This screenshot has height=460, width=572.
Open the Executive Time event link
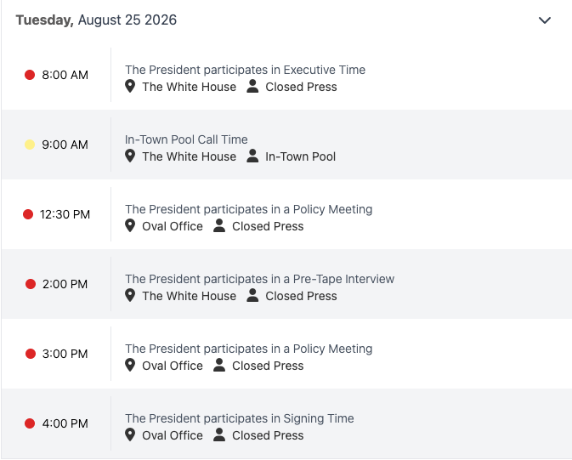(245, 70)
